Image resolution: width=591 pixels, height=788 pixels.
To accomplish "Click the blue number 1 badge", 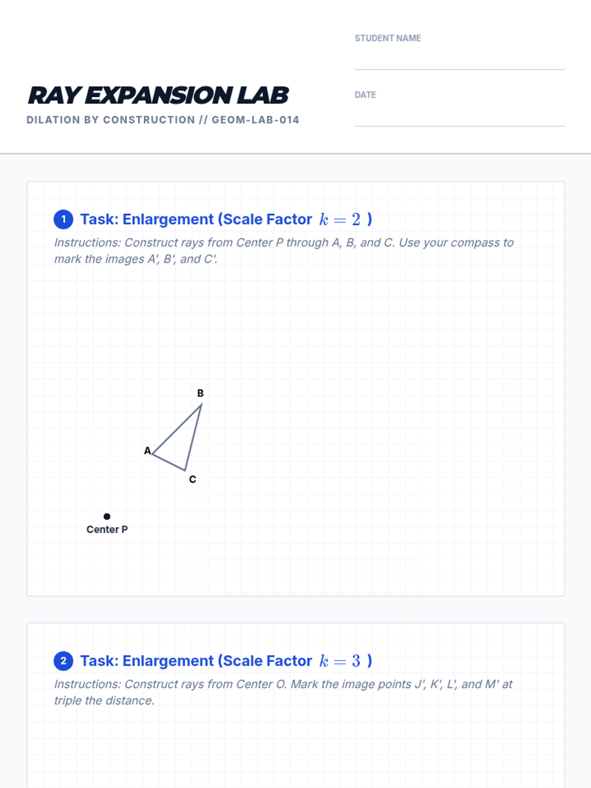I will pyautogui.click(x=64, y=219).
